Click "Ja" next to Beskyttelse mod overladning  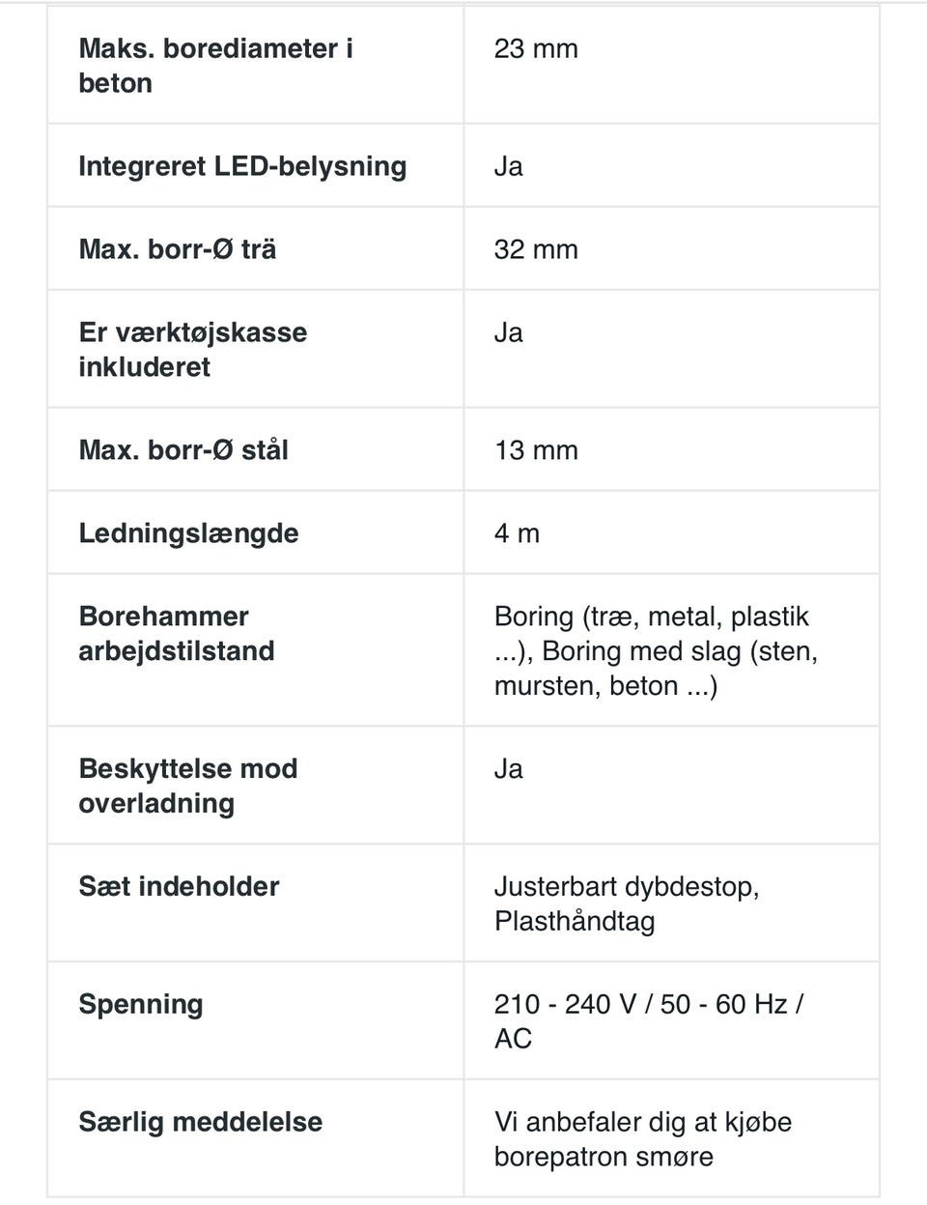click(509, 769)
